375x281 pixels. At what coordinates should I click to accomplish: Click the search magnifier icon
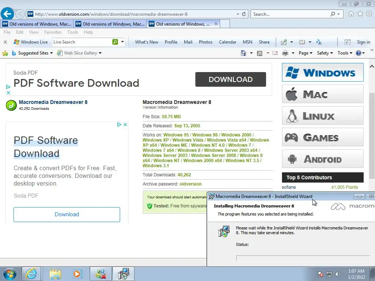click(x=333, y=14)
